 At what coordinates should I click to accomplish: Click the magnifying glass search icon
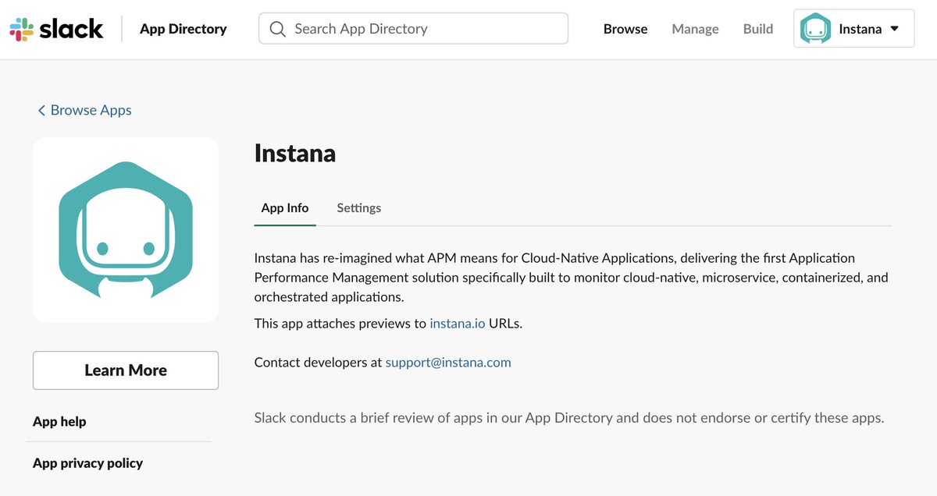coord(277,28)
